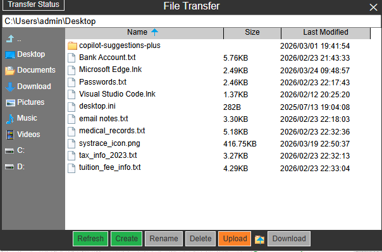Screen dimensions: 382x252
Task: Select the desktop.ini file name
Action: pyautogui.click(x=97, y=106)
